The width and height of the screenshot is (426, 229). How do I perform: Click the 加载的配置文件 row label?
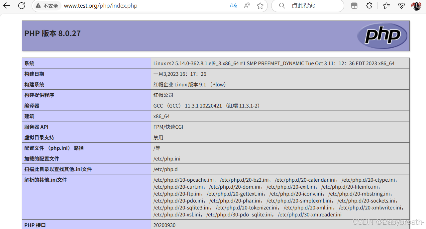point(42,159)
